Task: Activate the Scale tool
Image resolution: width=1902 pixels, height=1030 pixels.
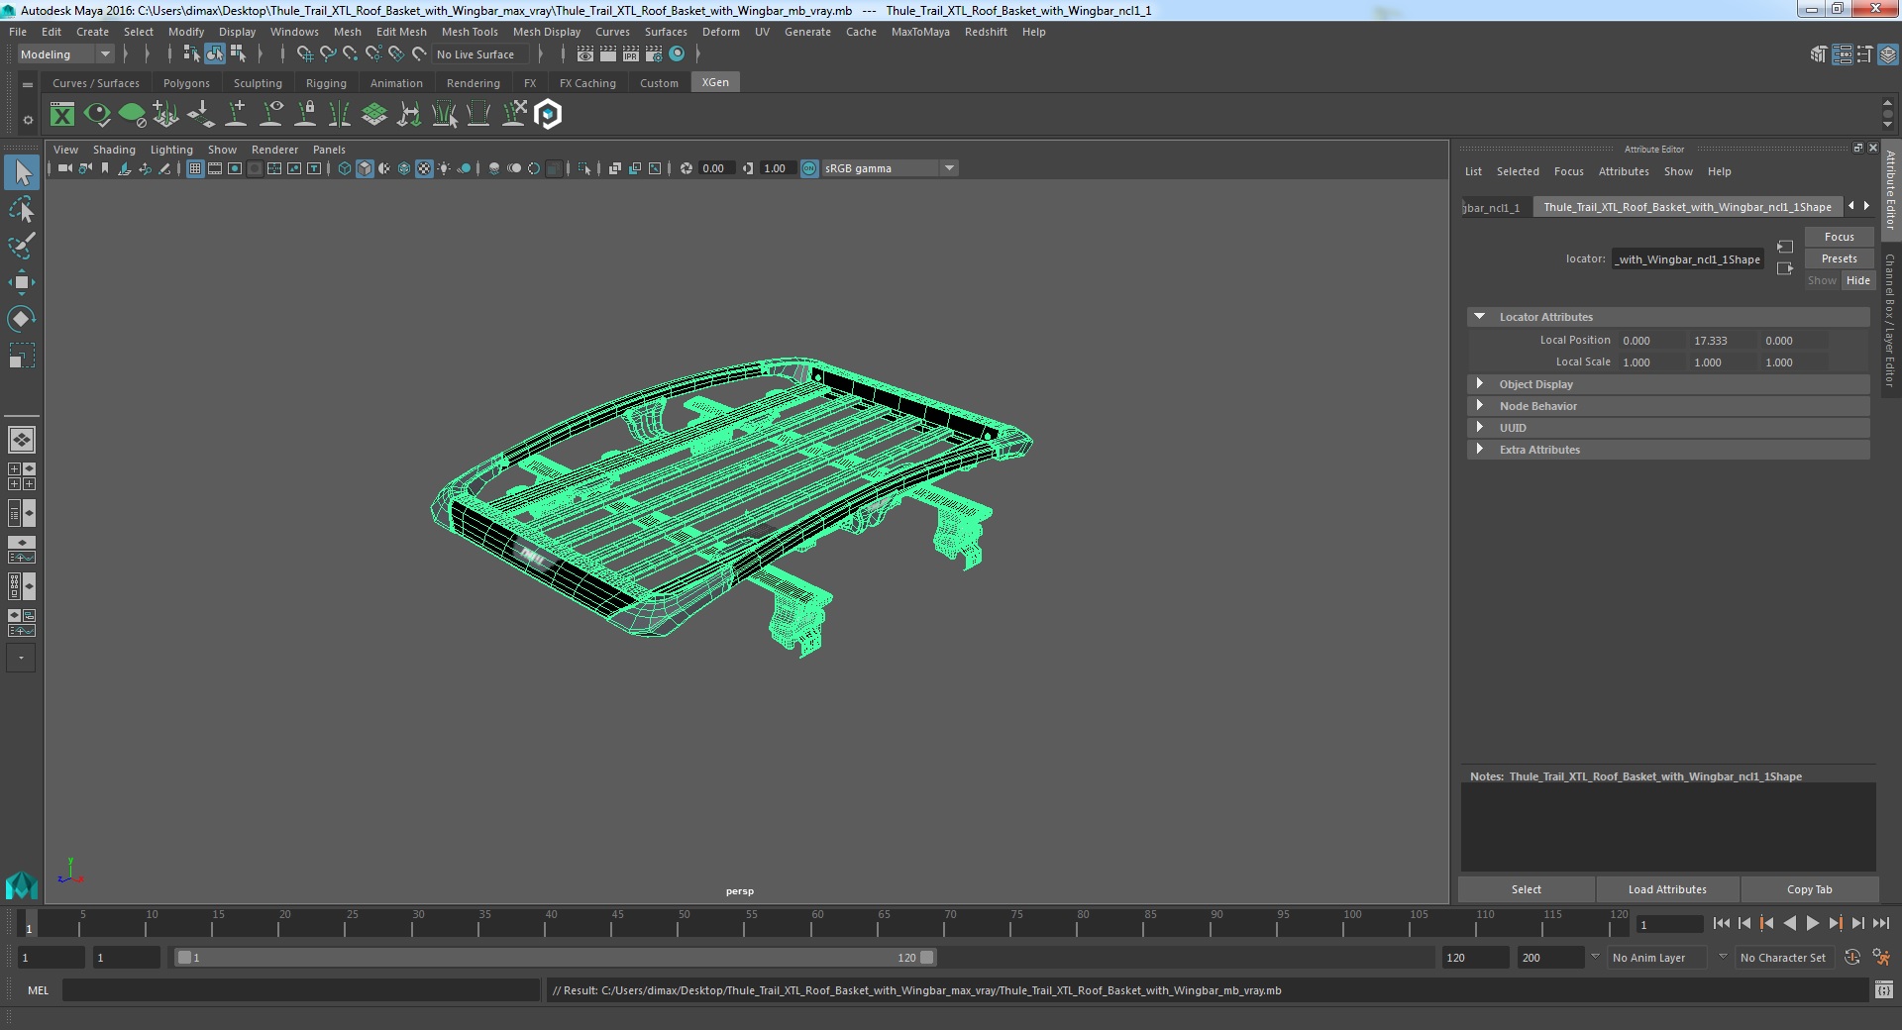Action: (x=22, y=355)
